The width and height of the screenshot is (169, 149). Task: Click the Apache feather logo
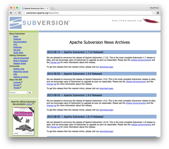click(151, 21)
